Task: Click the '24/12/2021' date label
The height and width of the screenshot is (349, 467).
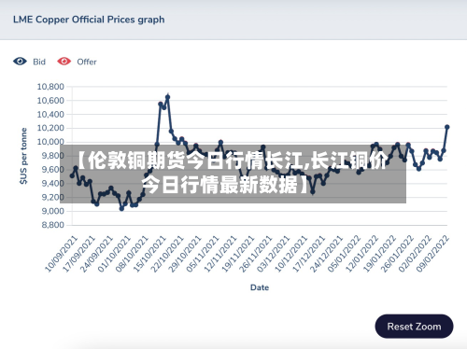Action: (327, 254)
